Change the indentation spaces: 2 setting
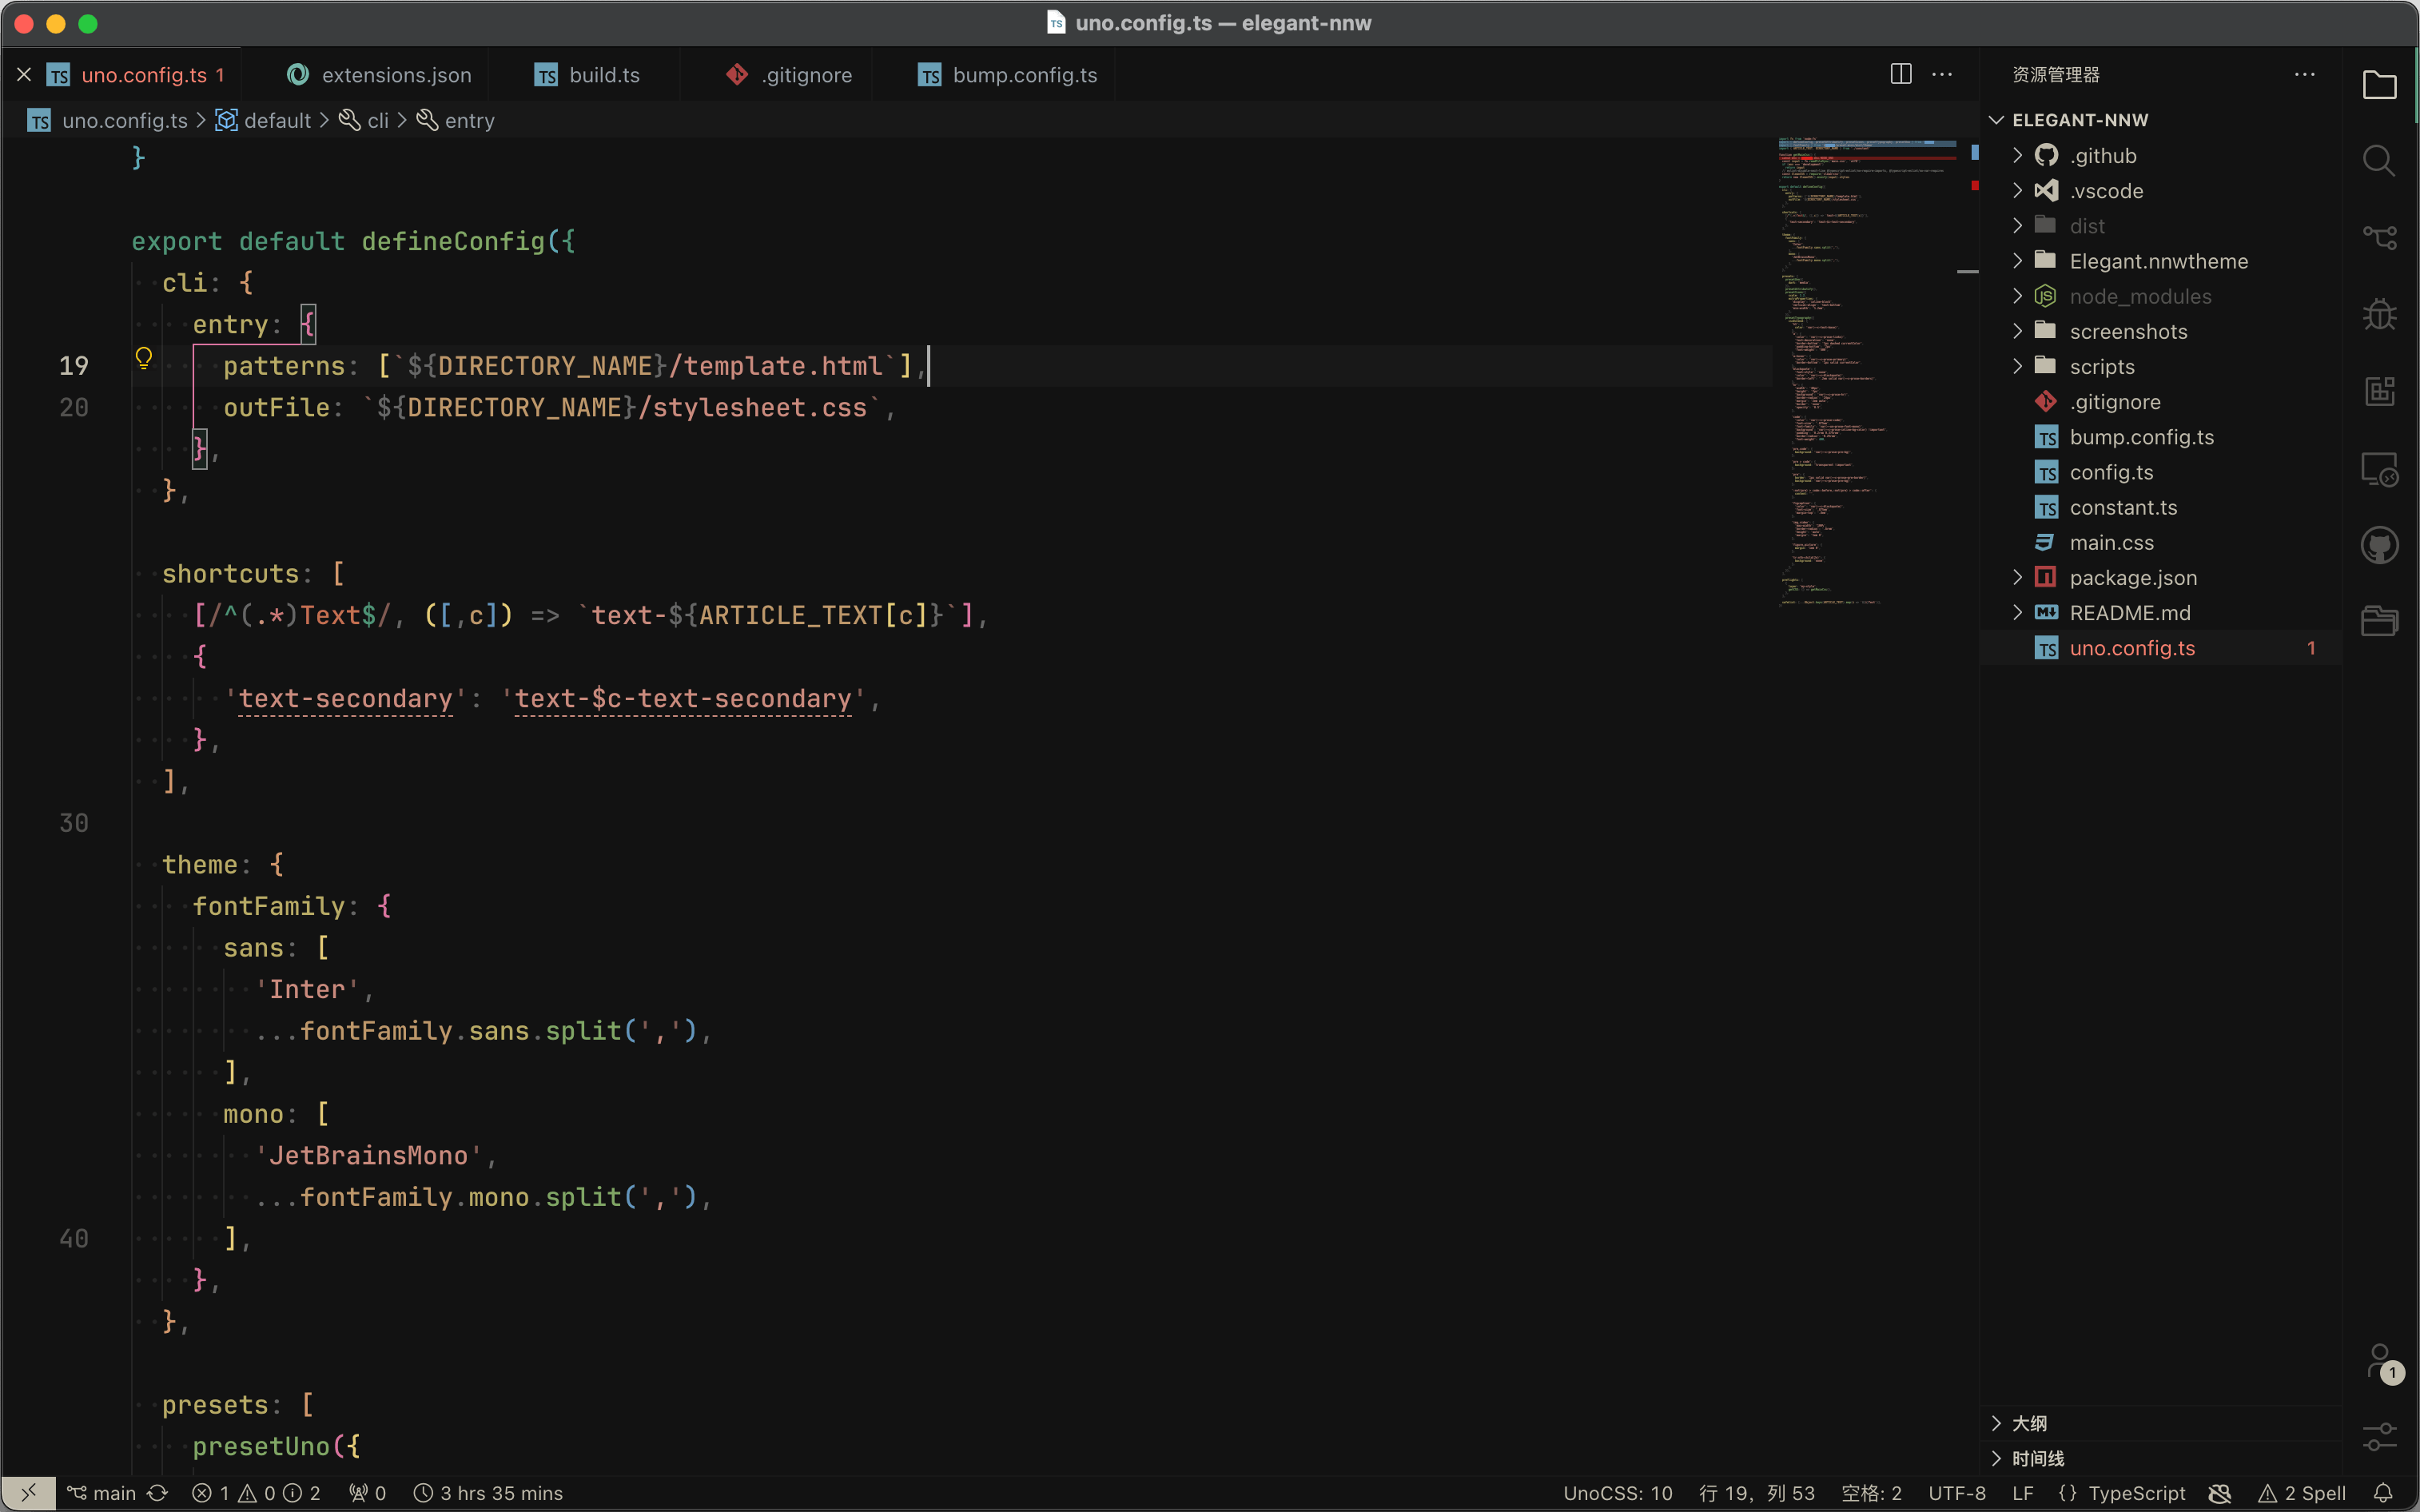The image size is (2420, 1512). click(1871, 1492)
